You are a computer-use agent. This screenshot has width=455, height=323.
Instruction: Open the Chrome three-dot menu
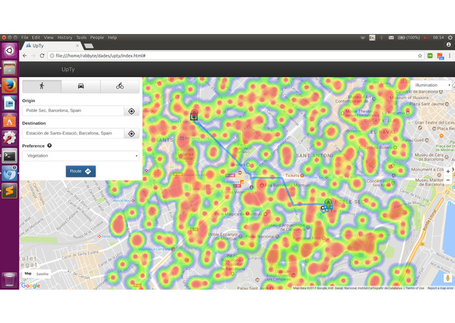[450, 56]
